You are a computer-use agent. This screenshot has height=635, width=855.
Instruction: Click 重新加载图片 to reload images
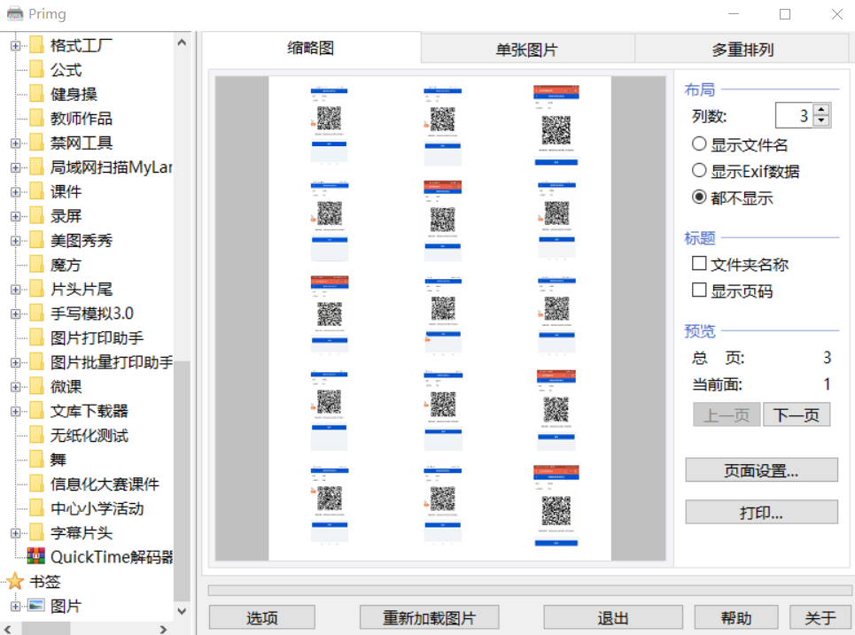click(x=429, y=617)
